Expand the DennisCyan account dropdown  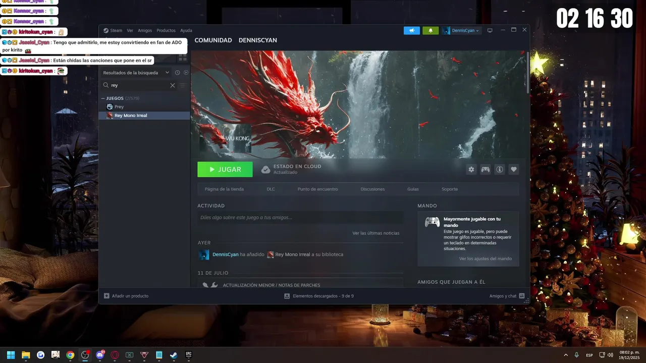click(x=461, y=30)
